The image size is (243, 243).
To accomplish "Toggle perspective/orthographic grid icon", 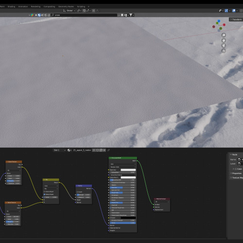I will [224, 51].
